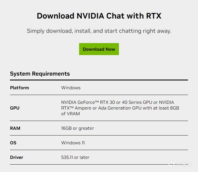
Task: Select the OS row label
Action: pos(13,143)
